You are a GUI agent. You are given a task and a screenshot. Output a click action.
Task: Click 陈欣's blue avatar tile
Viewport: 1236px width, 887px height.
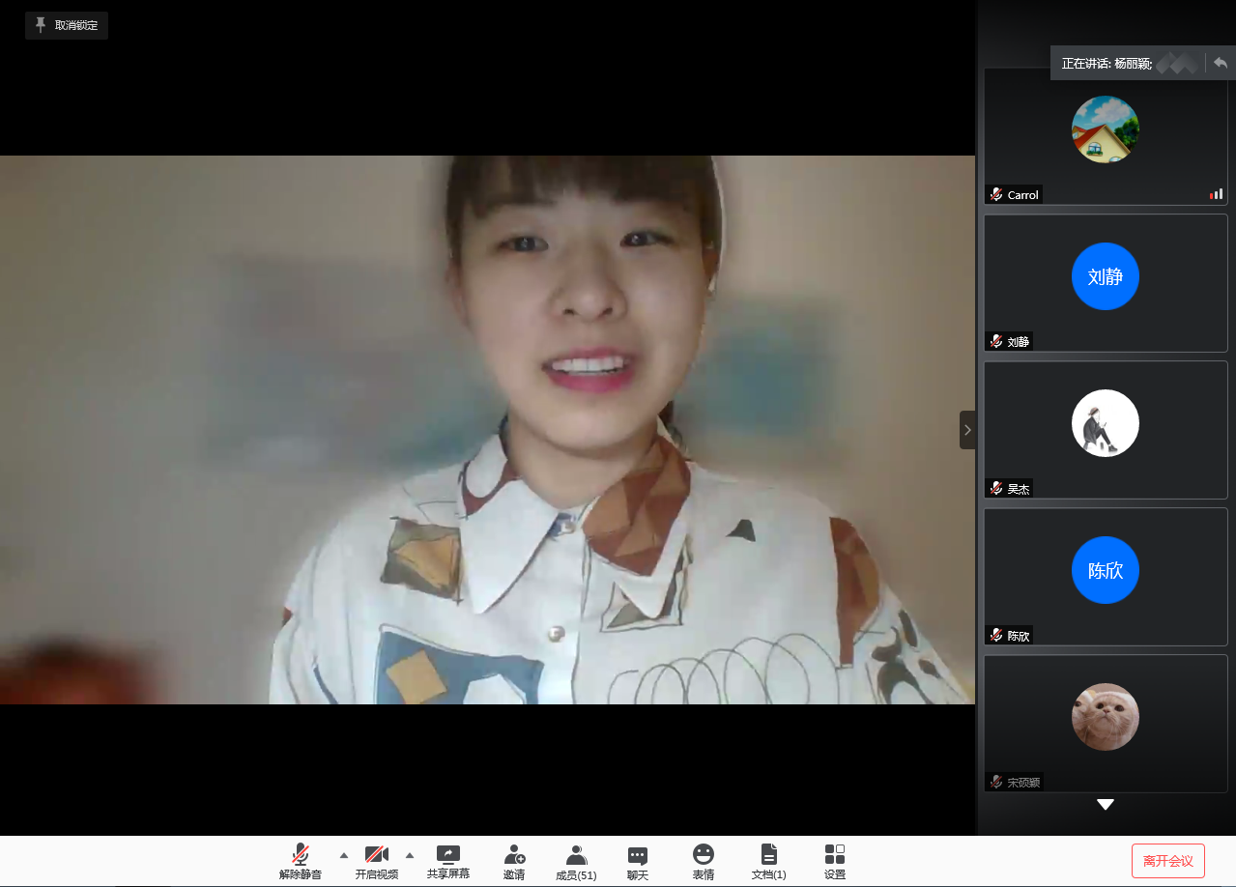tap(1106, 570)
